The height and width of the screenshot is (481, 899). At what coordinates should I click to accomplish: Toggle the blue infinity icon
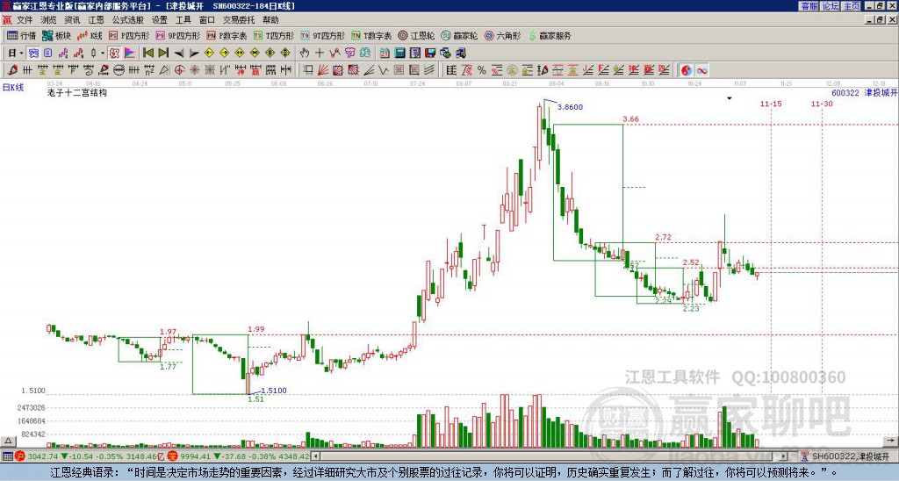click(x=701, y=70)
